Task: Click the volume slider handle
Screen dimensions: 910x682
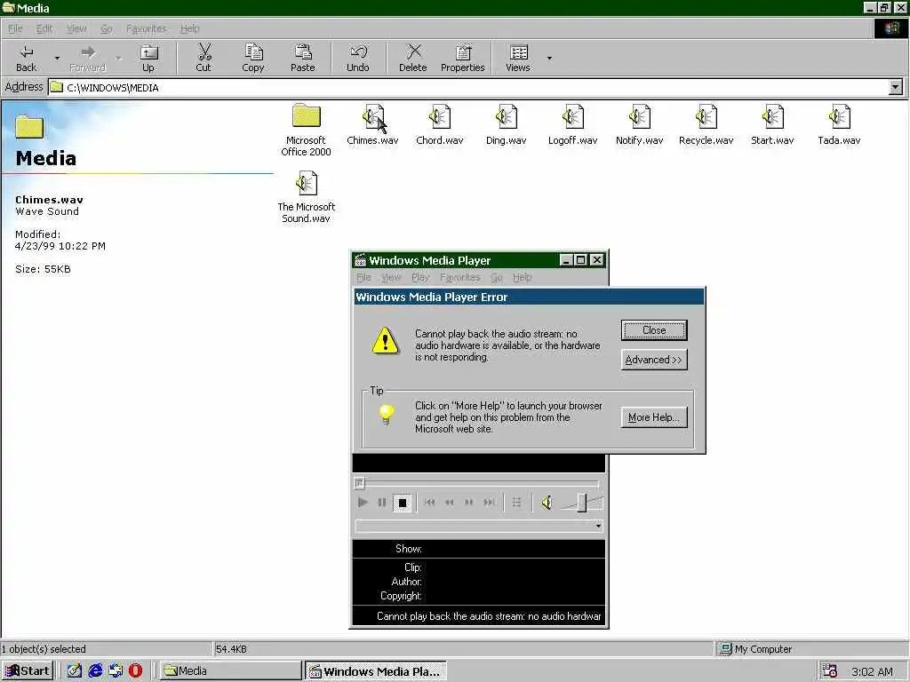Action: click(581, 503)
